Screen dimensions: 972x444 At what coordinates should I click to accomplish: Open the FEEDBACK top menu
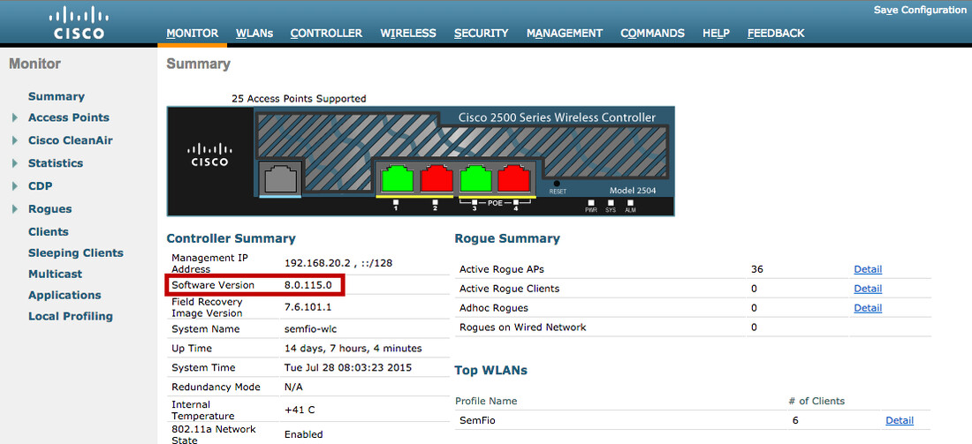coord(776,34)
